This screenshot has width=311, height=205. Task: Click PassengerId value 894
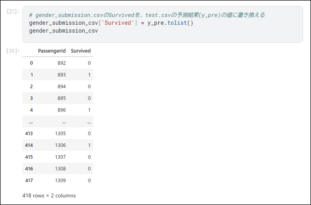click(62, 86)
